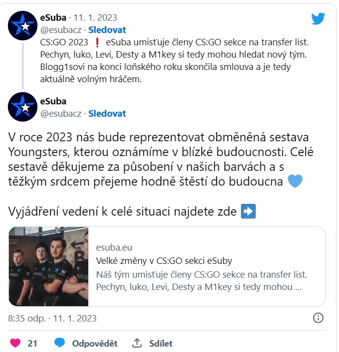339x352 pixels.
Task: Click the like count 21
Action: coord(33,344)
